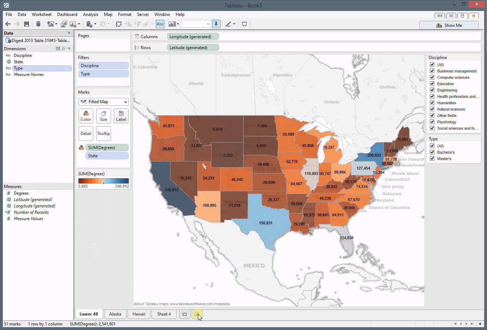
Task: Open the File menu
Action: [9, 14]
